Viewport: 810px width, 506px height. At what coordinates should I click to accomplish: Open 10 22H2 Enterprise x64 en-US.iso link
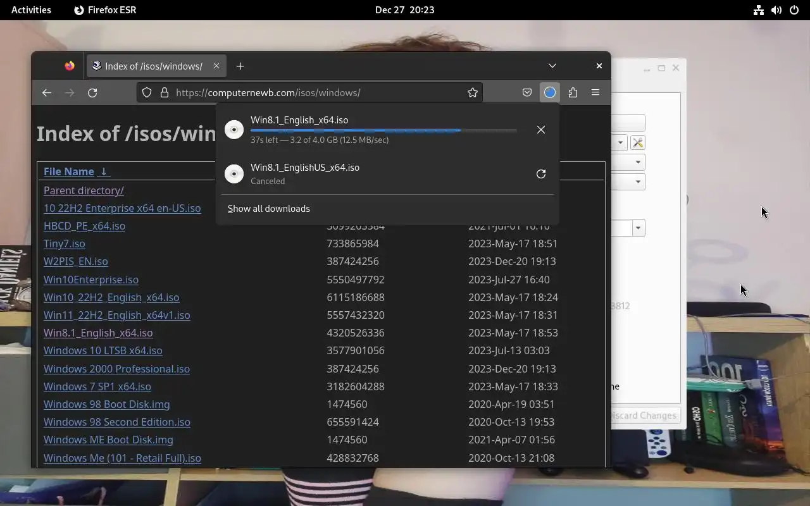[122, 208]
